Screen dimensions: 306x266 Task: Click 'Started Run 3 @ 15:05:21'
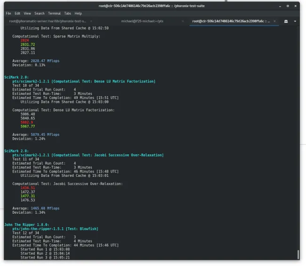click(45, 258)
